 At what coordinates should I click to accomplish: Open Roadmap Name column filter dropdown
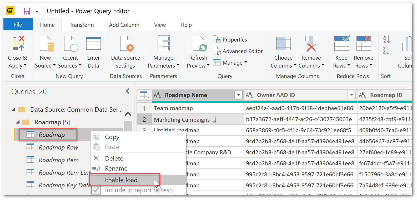[239, 95]
